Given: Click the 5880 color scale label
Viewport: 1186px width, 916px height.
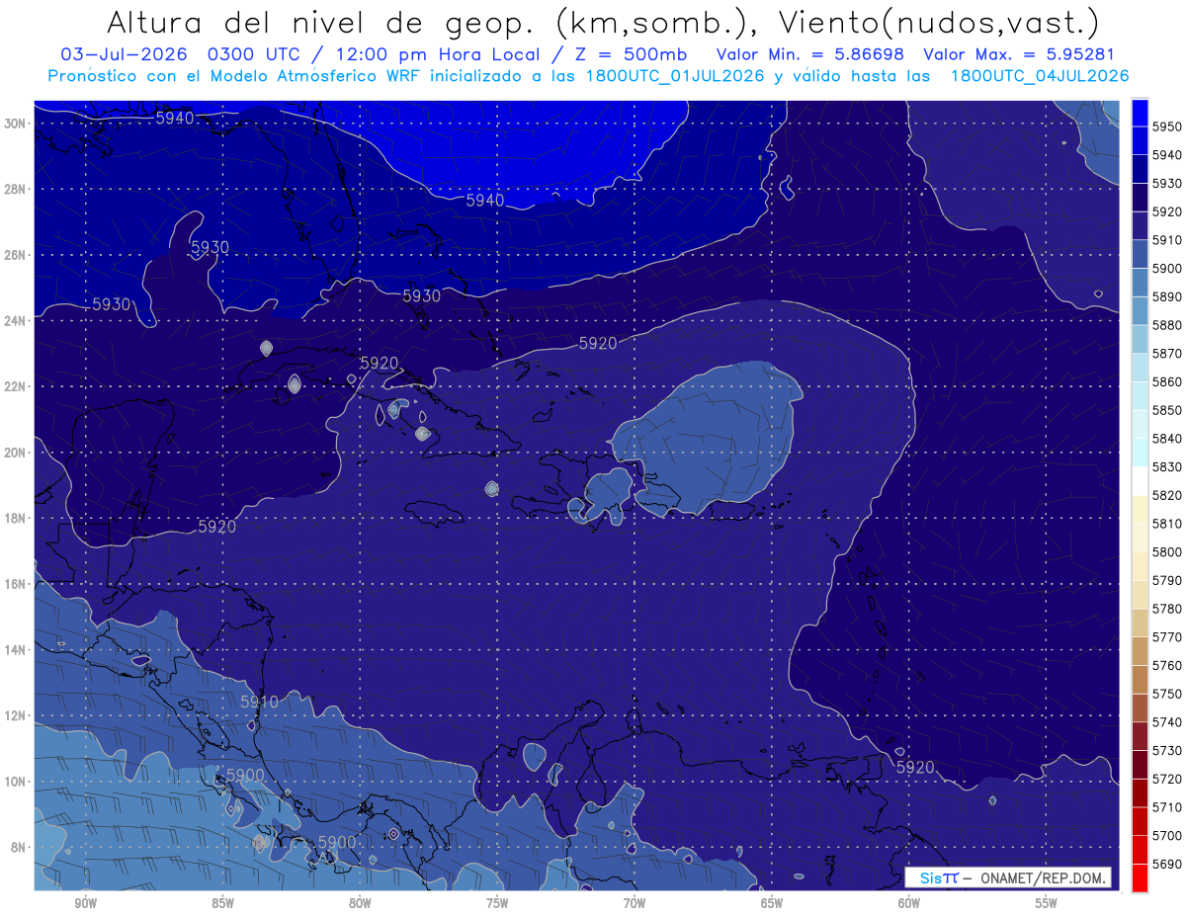Looking at the screenshot, I should [x=1166, y=325].
